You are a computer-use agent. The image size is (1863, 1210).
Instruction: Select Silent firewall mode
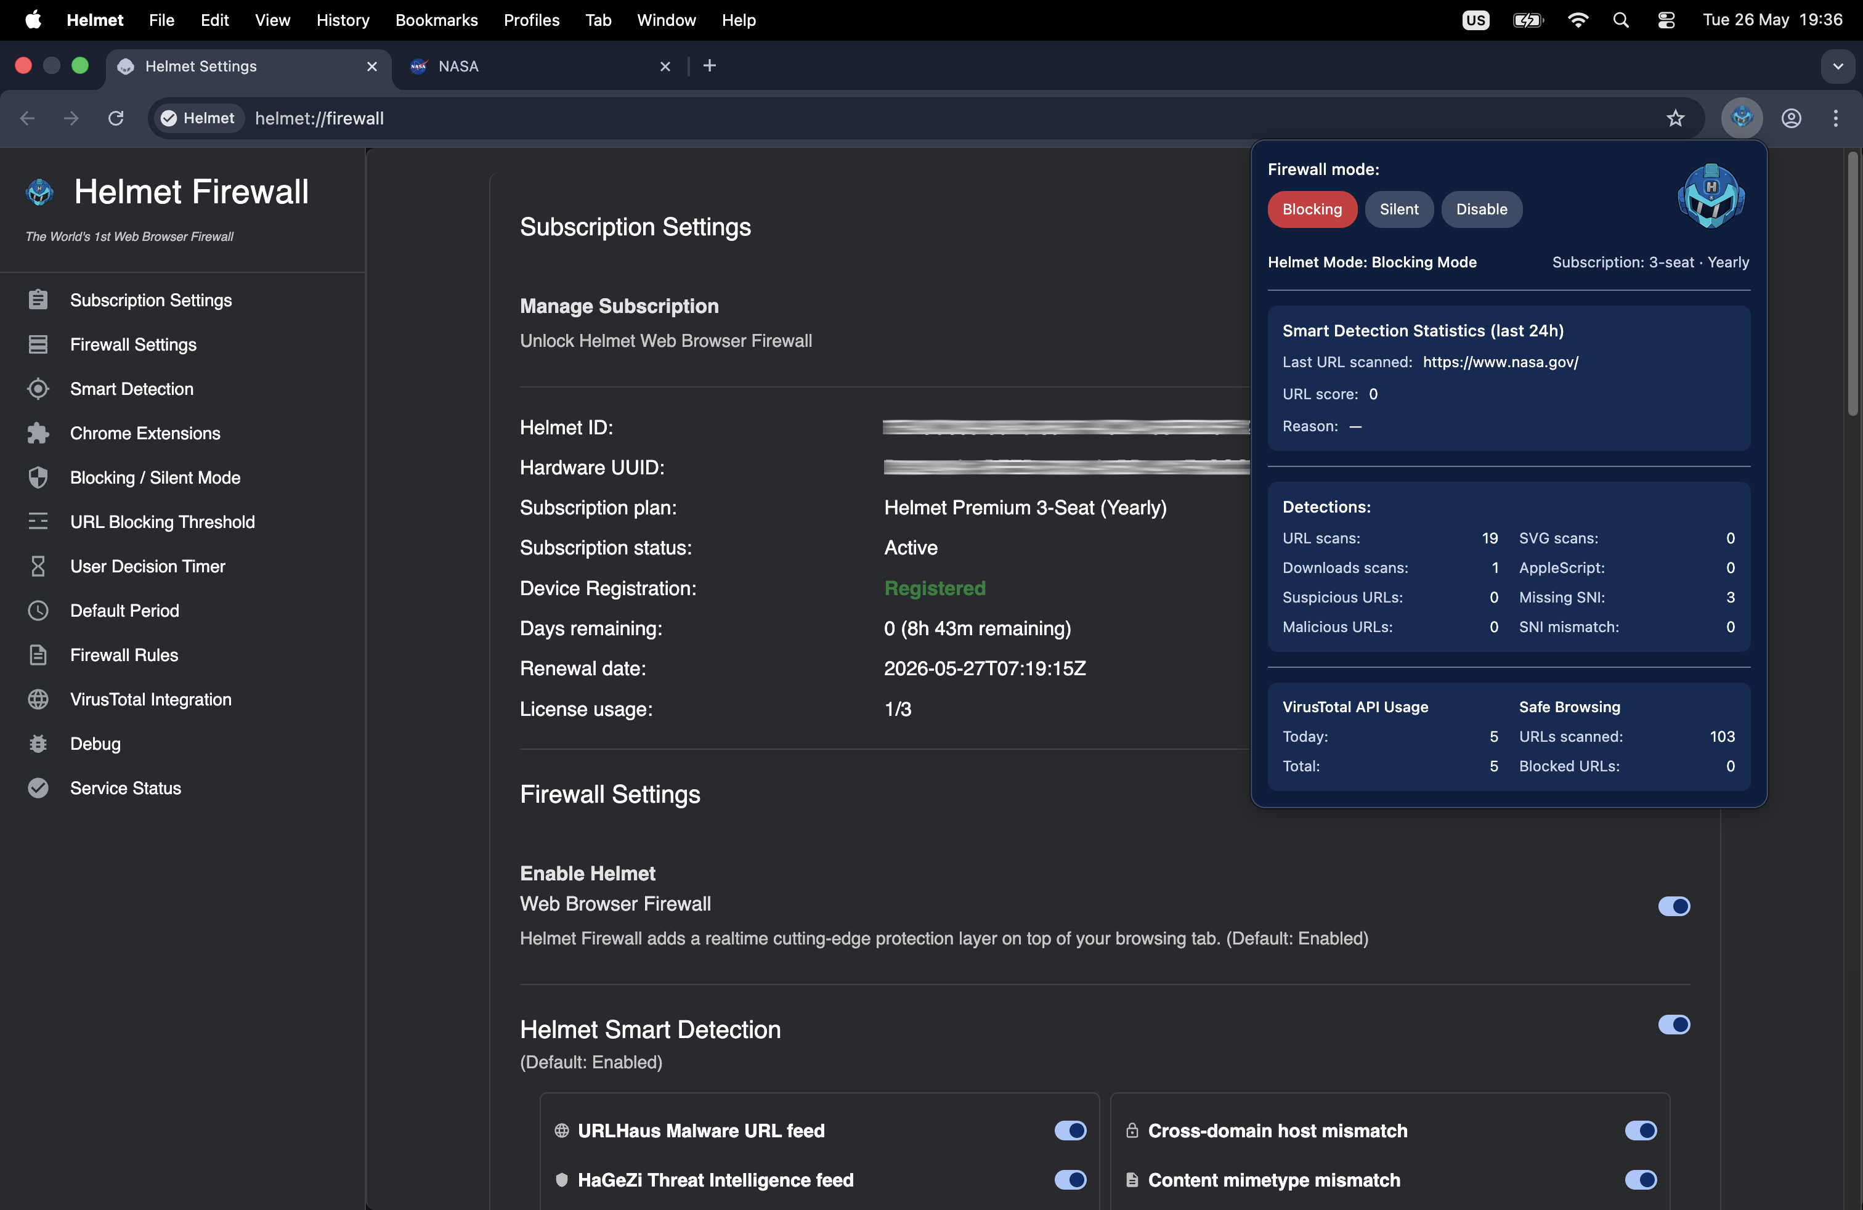tap(1399, 209)
